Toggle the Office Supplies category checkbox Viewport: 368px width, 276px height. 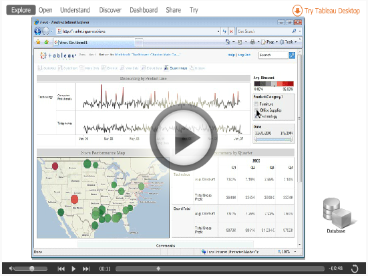pyautogui.click(x=256, y=110)
